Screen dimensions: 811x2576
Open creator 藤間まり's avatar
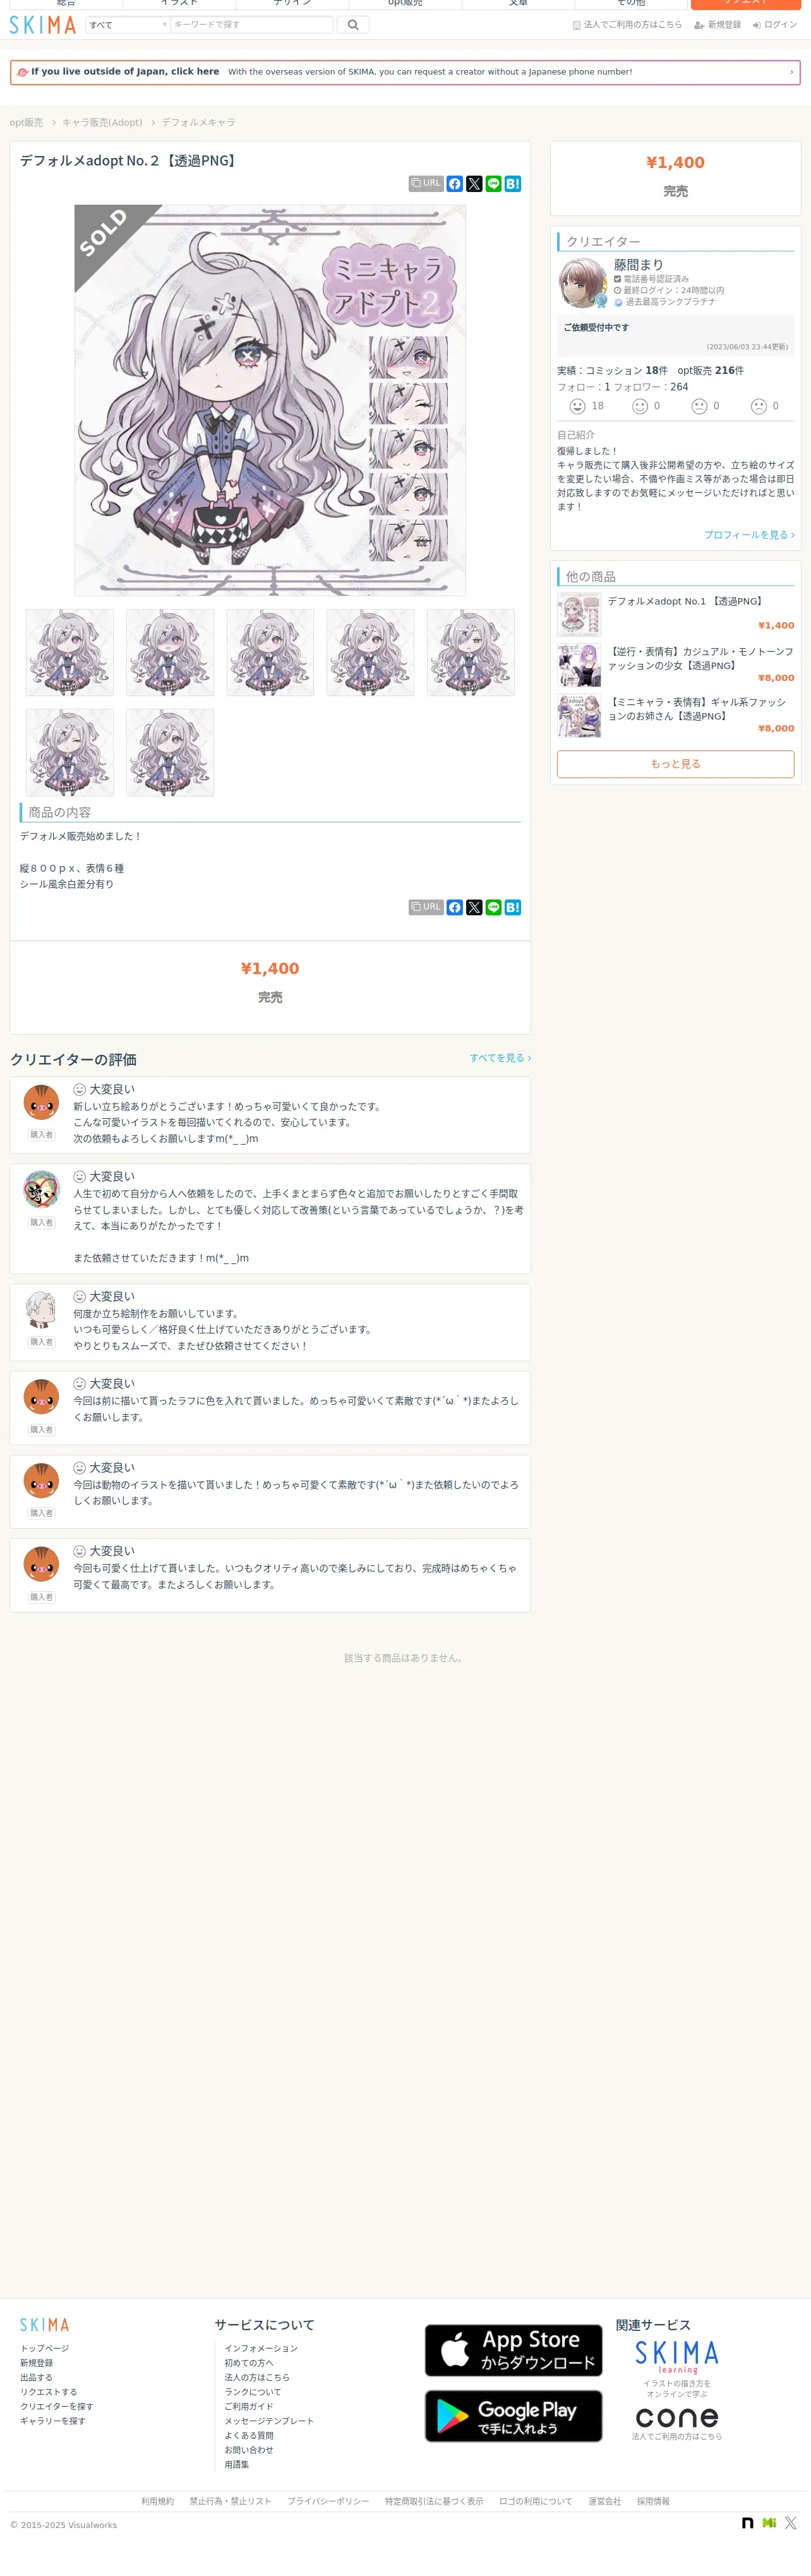pos(583,283)
